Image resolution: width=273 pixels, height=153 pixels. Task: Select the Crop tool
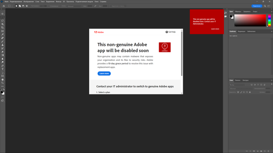pos(3,28)
